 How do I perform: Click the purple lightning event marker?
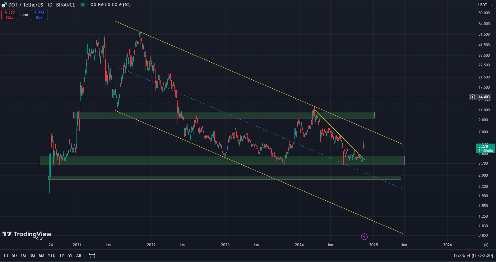tap(364, 237)
